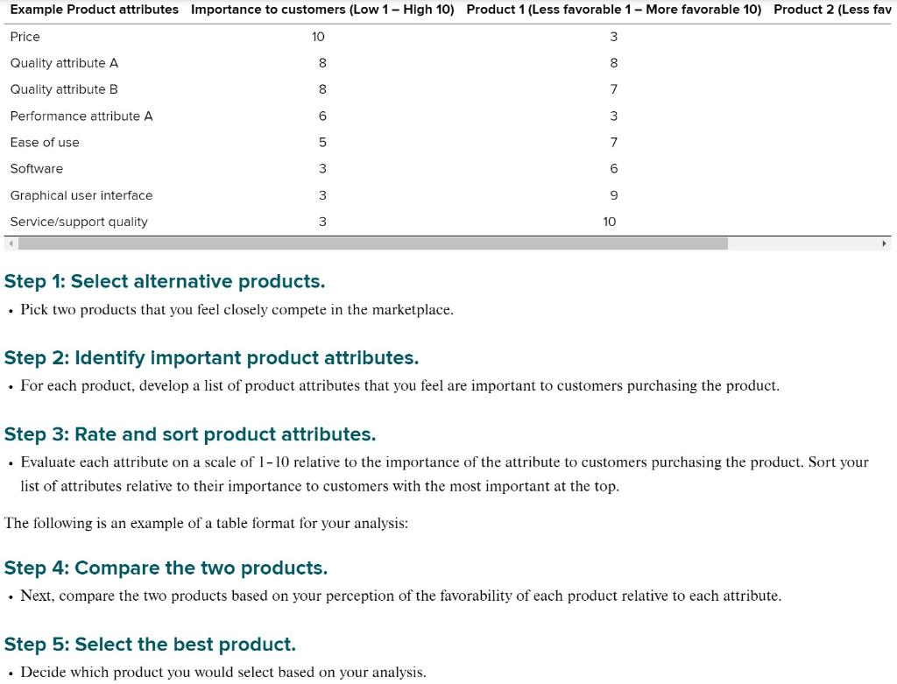
Task: Click the 'Software' row label
Action: [36, 168]
